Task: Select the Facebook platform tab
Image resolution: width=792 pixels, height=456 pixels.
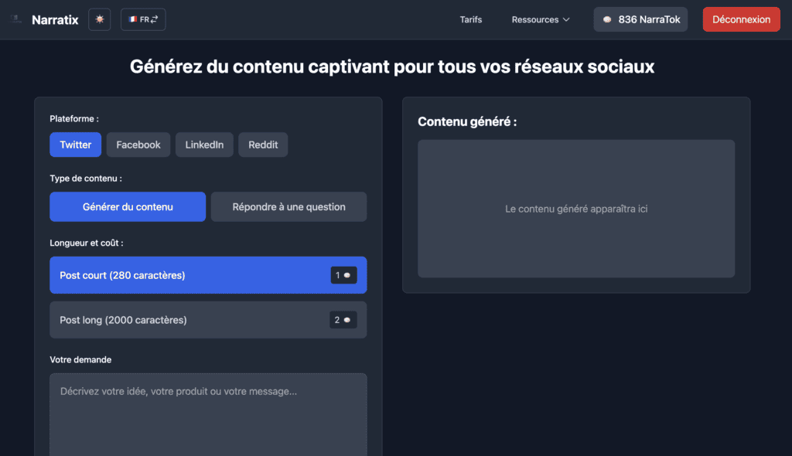Action: 138,145
